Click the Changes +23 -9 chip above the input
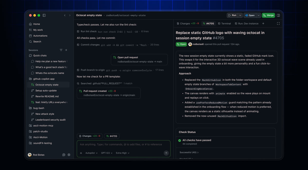Image resolution: width=308 pixels, height=170 pixels. point(90,136)
